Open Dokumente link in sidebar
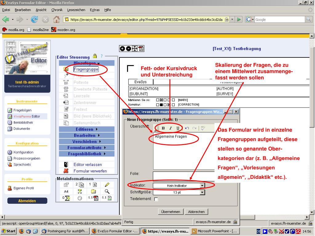Image resolution: width=315 pixels, height=236 pixels. coord(22,129)
